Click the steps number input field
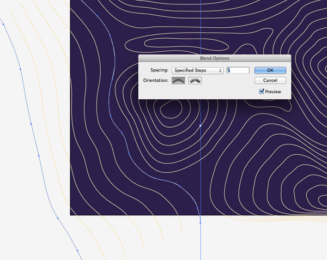 (238, 70)
